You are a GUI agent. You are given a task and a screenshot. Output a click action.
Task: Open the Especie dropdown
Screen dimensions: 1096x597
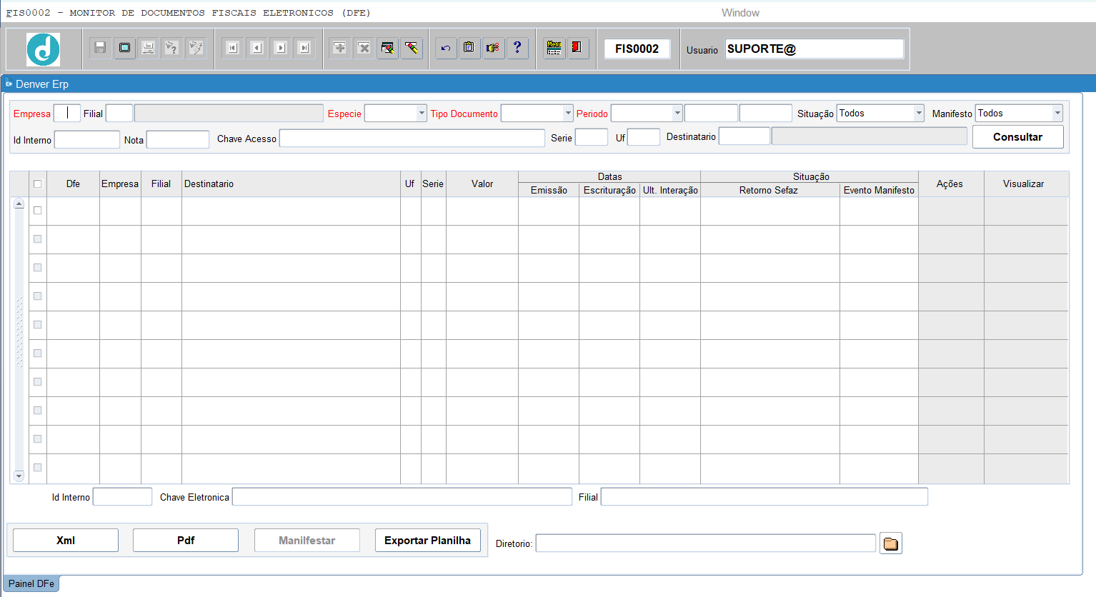click(x=422, y=114)
